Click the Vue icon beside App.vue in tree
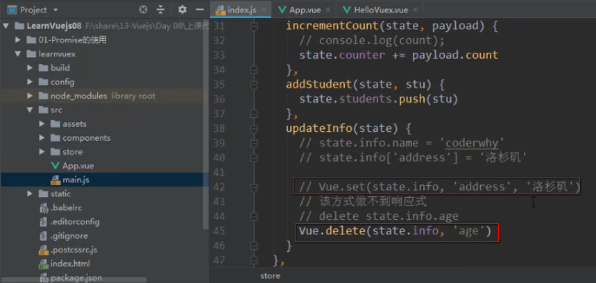 point(56,166)
